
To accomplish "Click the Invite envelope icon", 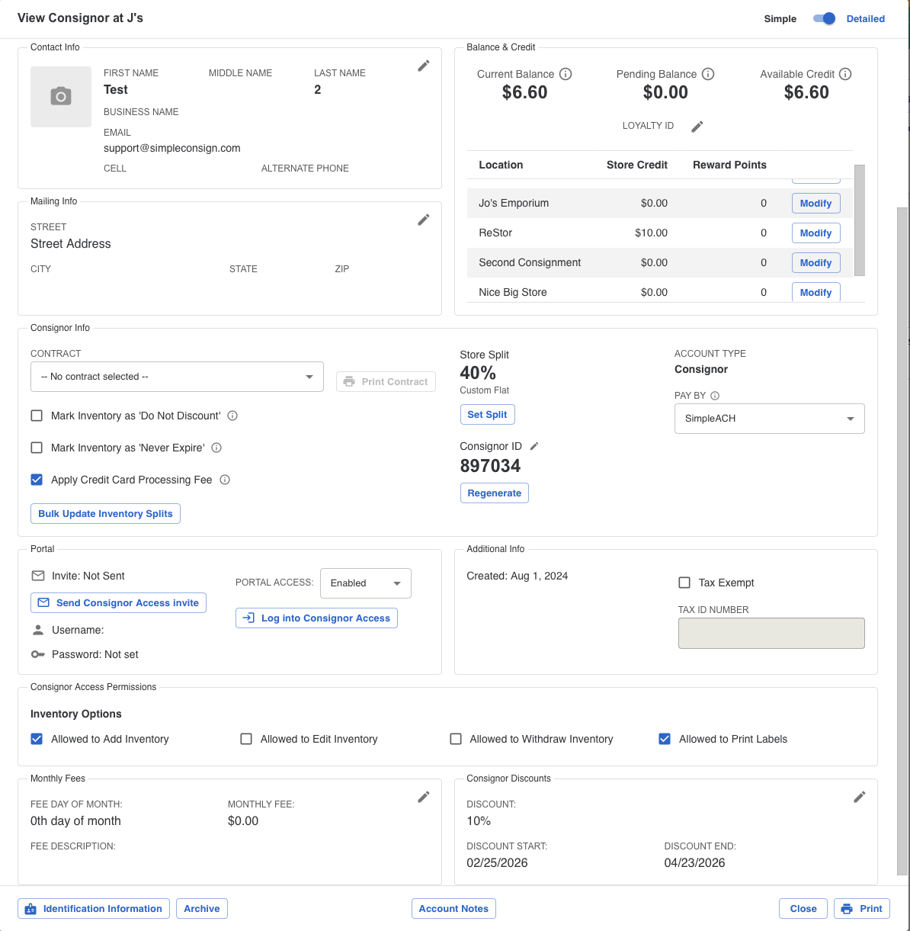I will tap(38, 576).
